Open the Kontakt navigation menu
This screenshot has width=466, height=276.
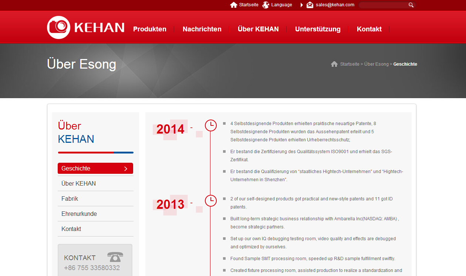(x=369, y=29)
